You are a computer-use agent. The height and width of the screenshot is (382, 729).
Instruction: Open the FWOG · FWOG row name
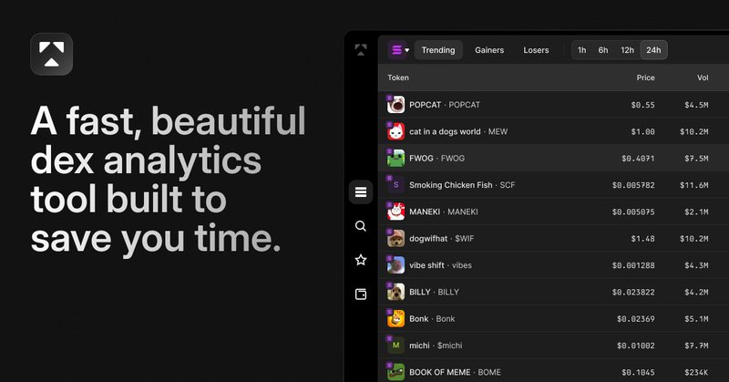coord(437,159)
